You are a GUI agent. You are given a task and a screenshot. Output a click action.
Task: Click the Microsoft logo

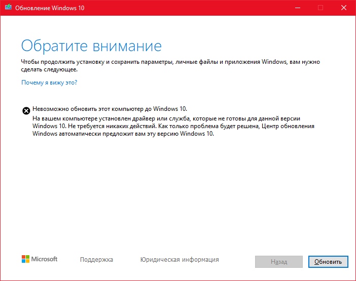click(40, 259)
